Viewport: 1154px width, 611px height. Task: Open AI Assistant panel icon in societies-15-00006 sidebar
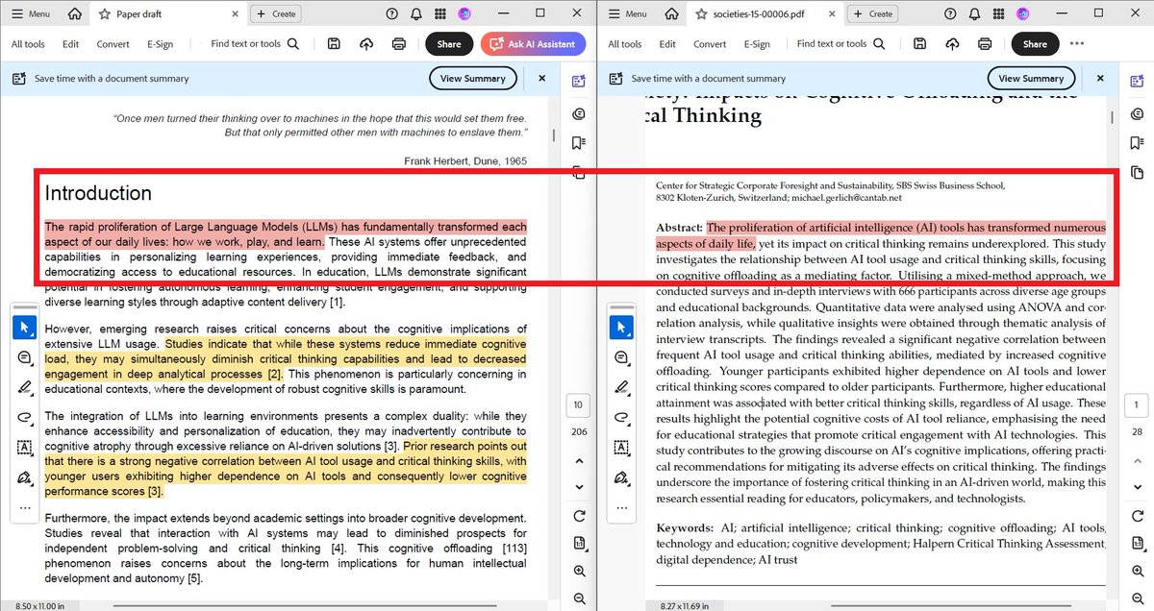[1138, 82]
